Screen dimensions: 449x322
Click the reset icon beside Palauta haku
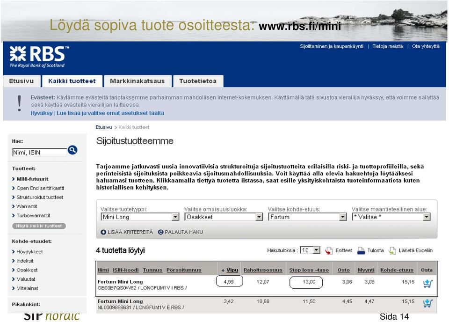160,232
